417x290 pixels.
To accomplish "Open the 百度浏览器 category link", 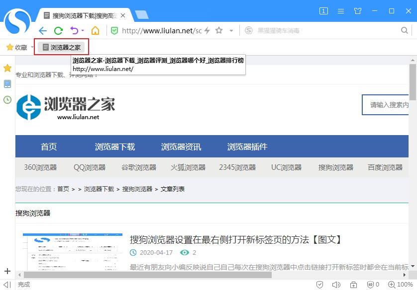I will [x=385, y=167].
